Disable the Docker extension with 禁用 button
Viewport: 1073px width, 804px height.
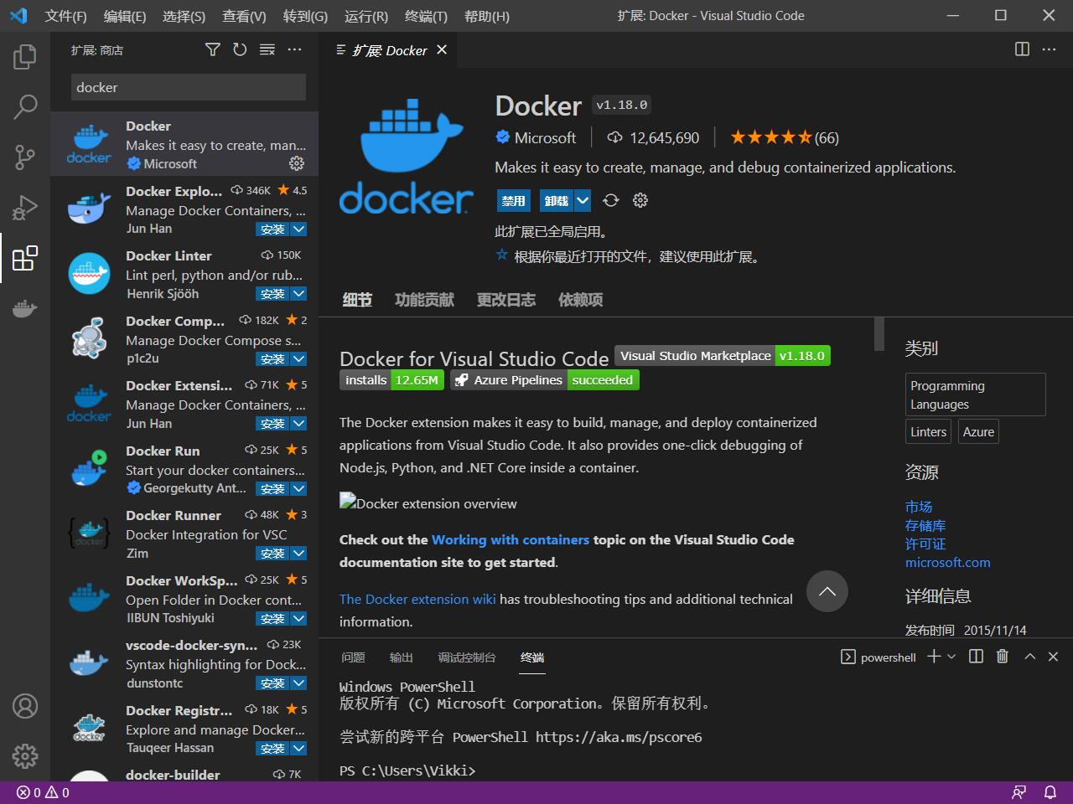tap(514, 200)
